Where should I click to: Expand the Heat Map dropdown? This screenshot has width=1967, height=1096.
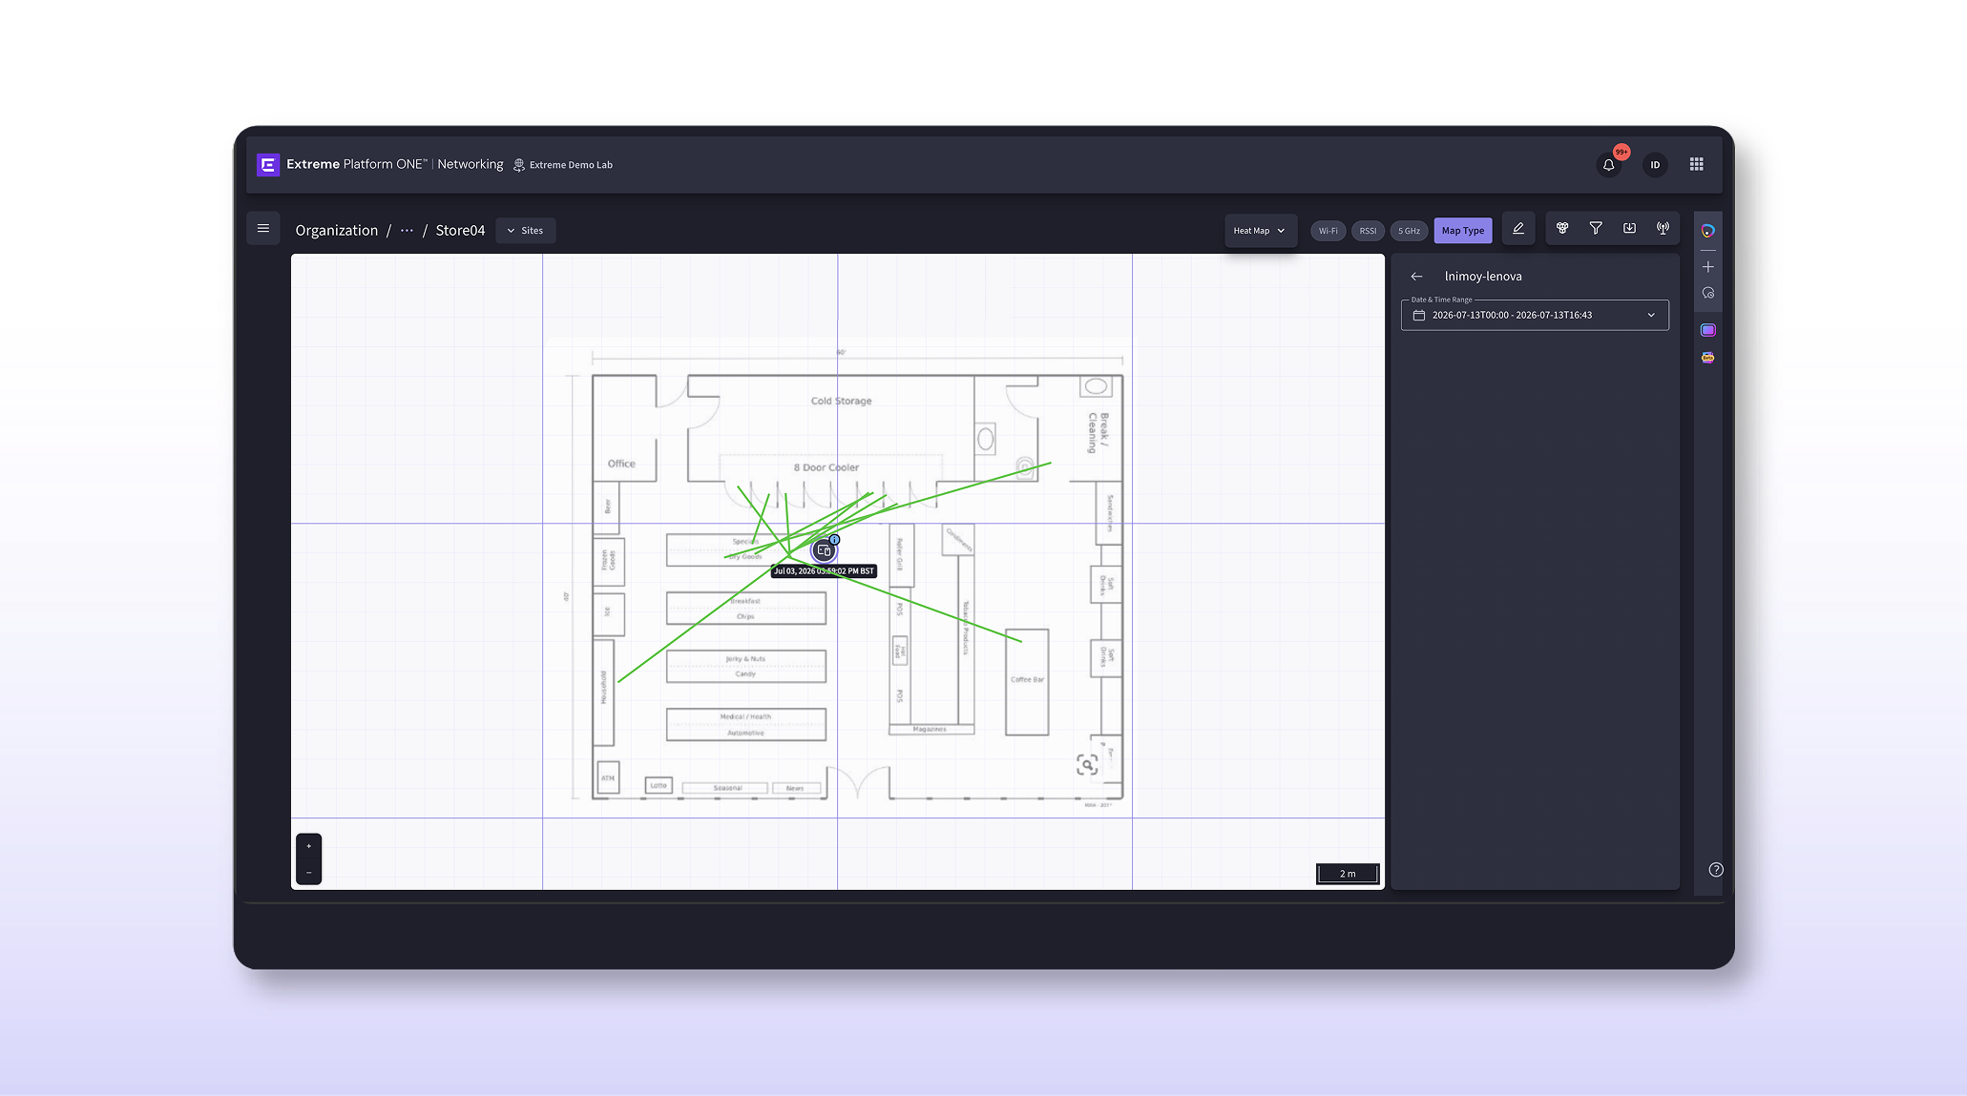(1260, 231)
